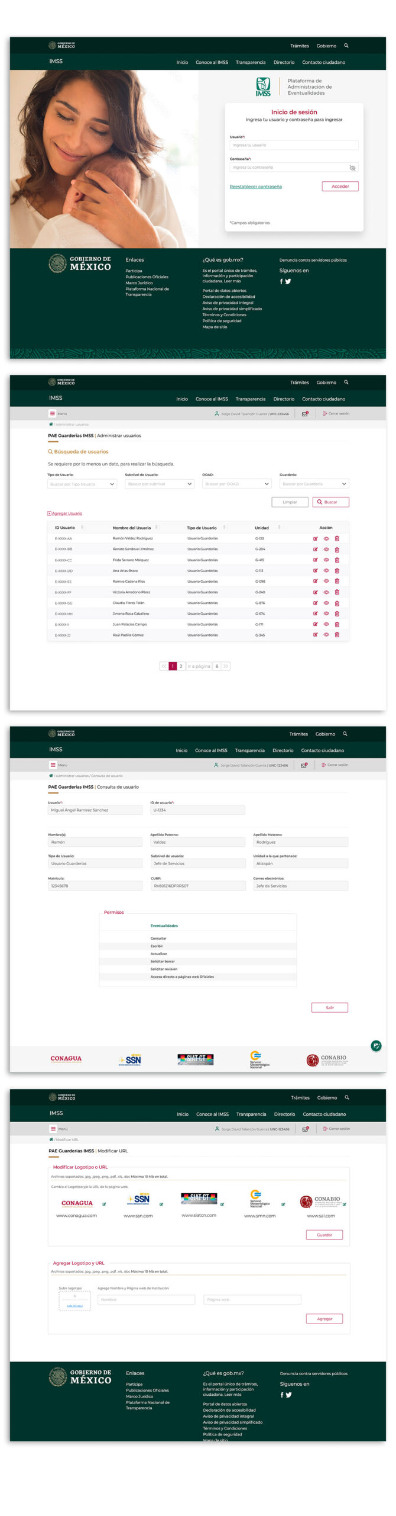
Task: Click edit icon for Ramón Valdez Rodríguez
Action: (315, 538)
